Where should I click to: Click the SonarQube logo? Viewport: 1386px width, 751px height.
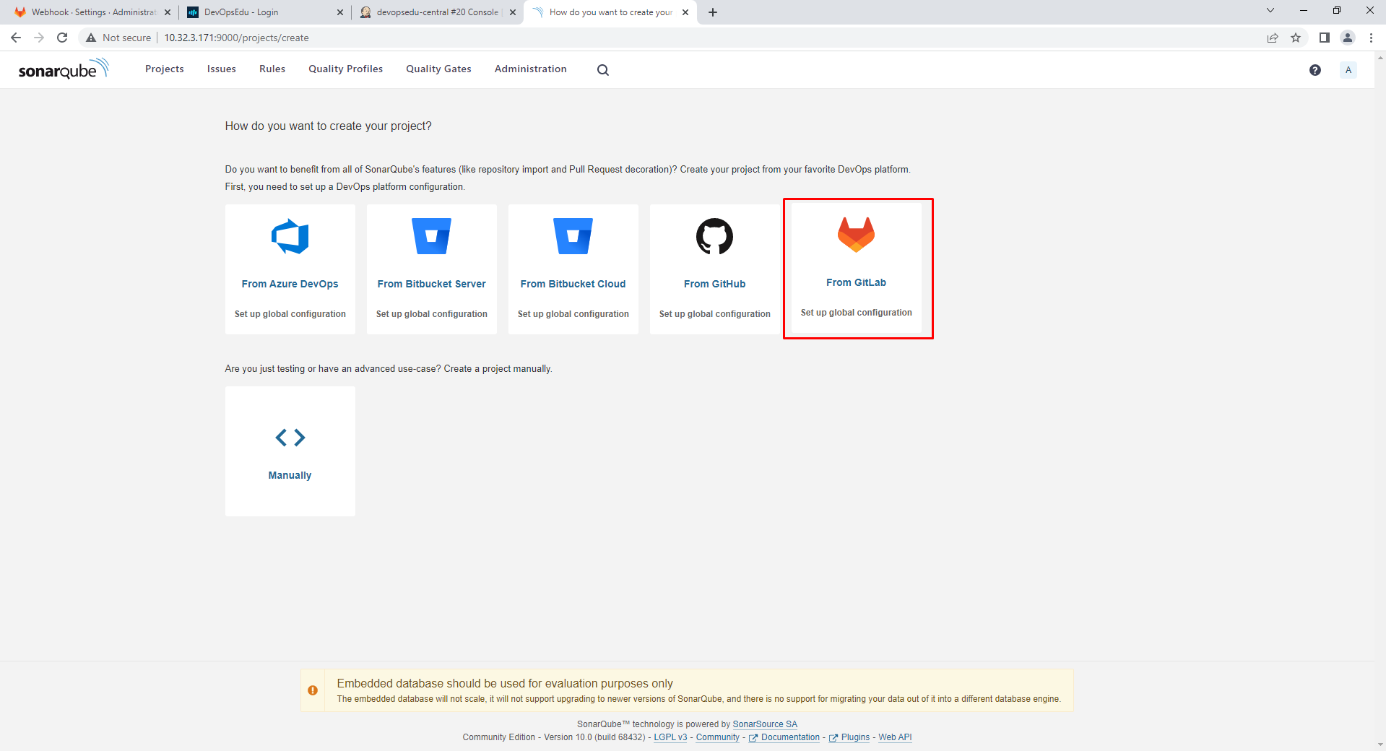click(64, 69)
